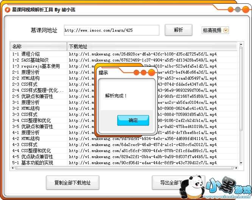Screen dimensions: 252x200
Task: Select row 3-5 优缺点和兼容性
Action: point(124,126)
